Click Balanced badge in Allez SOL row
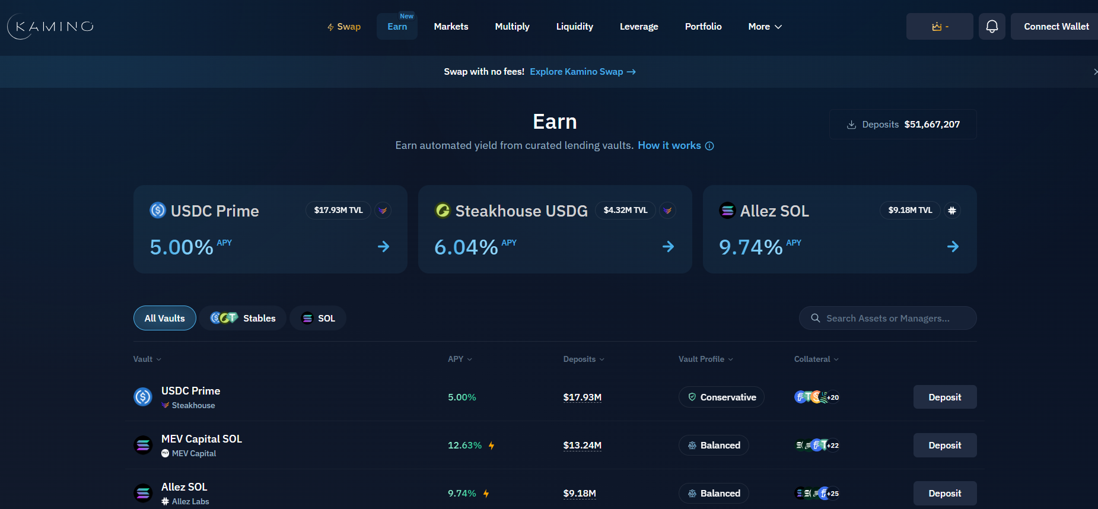 click(x=714, y=493)
